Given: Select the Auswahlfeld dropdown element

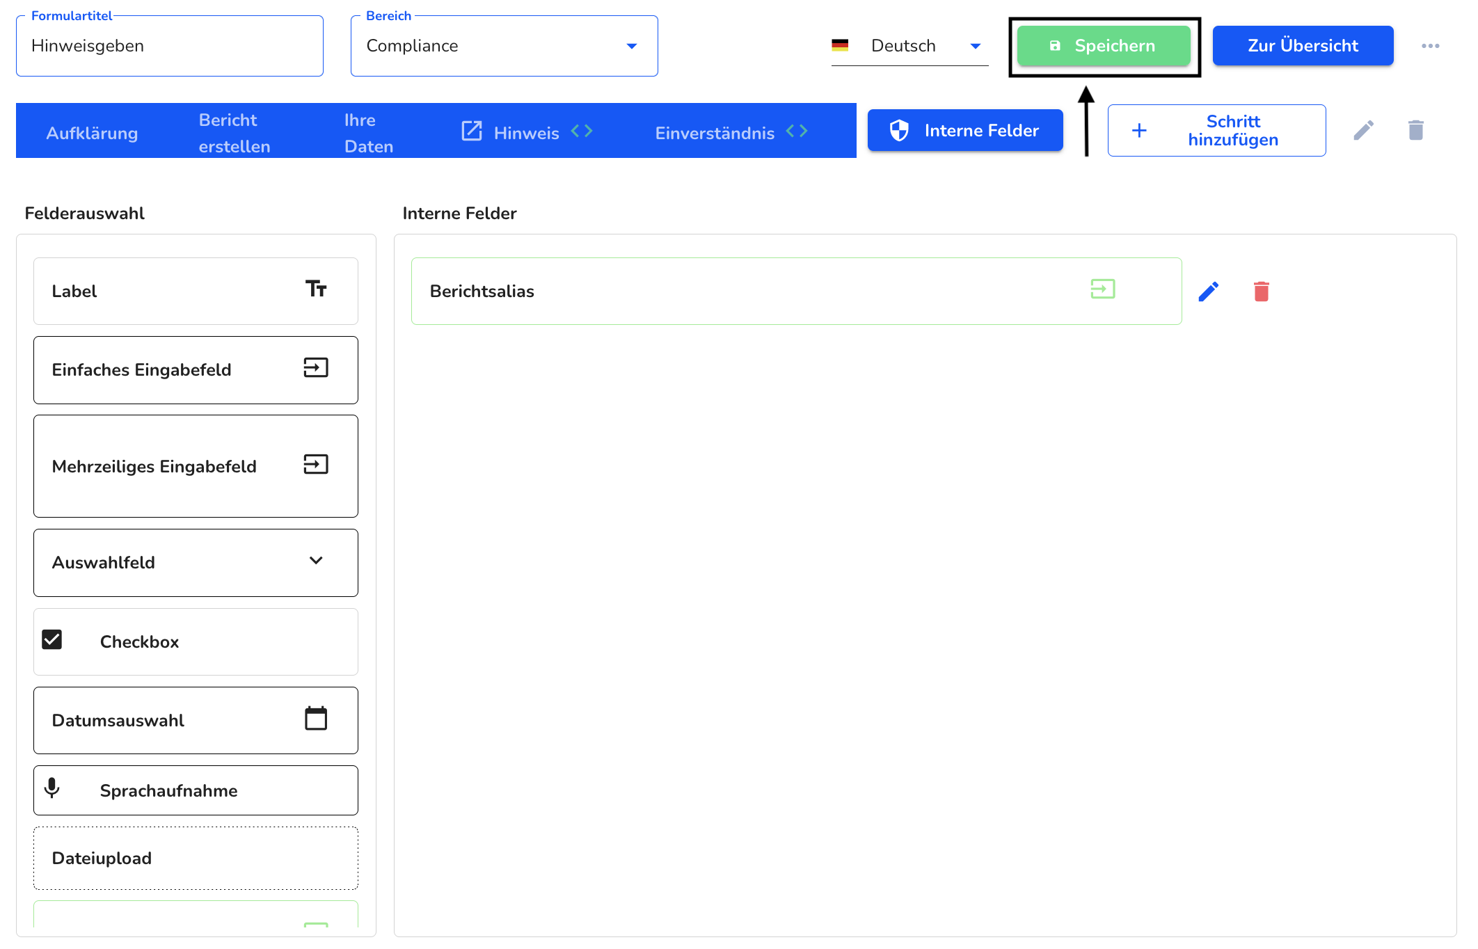Looking at the screenshot, I should pyautogui.click(x=196, y=562).
